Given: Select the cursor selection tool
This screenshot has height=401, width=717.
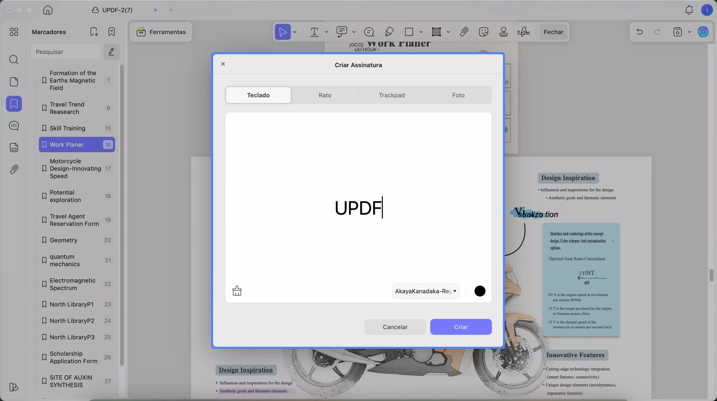Looking at the screenshot, I should [283, 32].
